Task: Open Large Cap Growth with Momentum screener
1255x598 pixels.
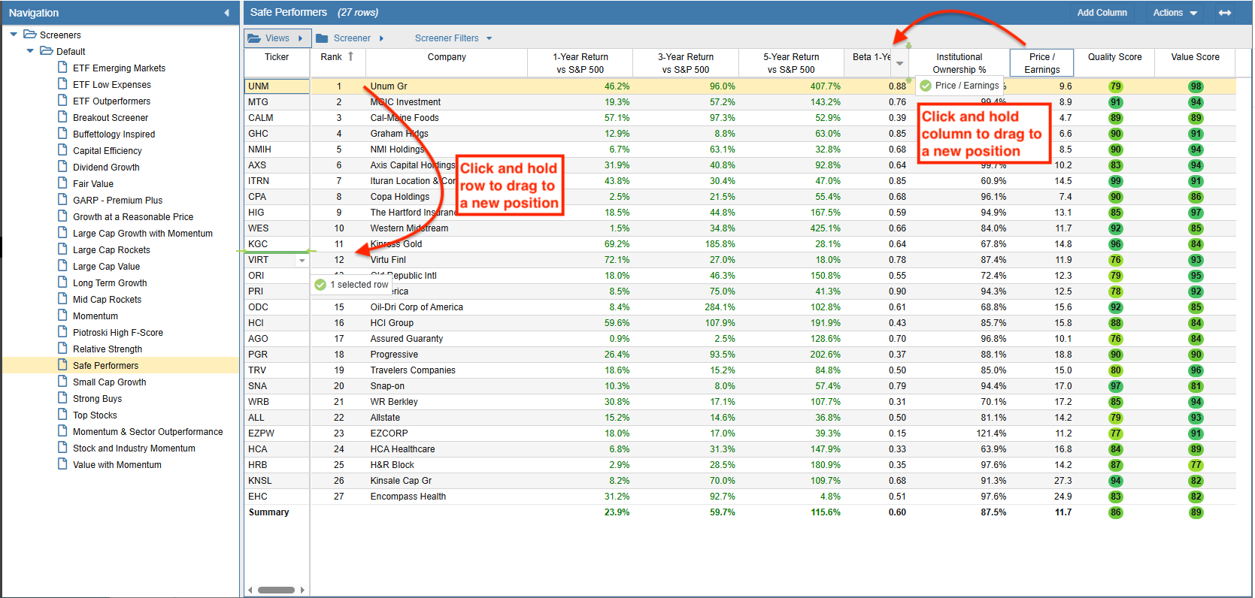Action: pyautogui.click(x=143, y=234)
